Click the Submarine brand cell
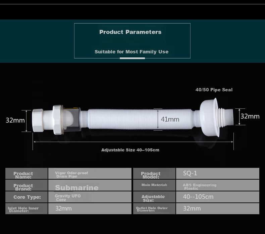The image size is (265, 234). (x=90, y=185)
